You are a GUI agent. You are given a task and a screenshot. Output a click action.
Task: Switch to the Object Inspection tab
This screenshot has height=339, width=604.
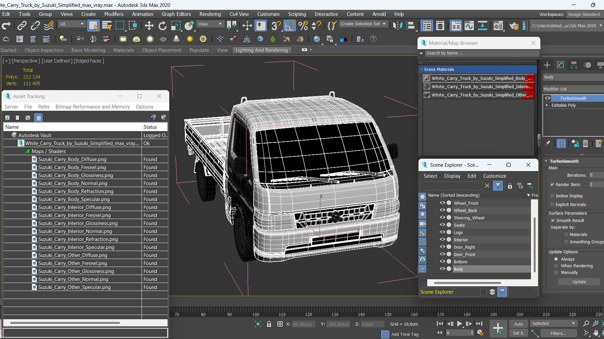click(x=44, y=50)
